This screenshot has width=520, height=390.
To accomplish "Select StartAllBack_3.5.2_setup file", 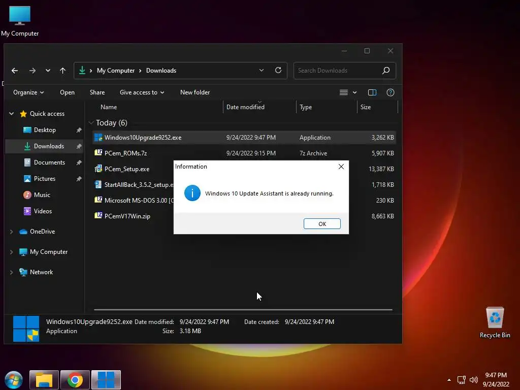I will (133, 185).
